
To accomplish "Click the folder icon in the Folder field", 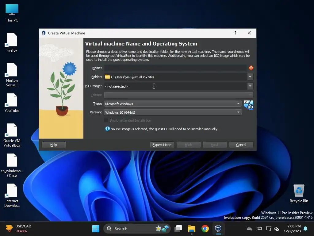I will (108, 77).
